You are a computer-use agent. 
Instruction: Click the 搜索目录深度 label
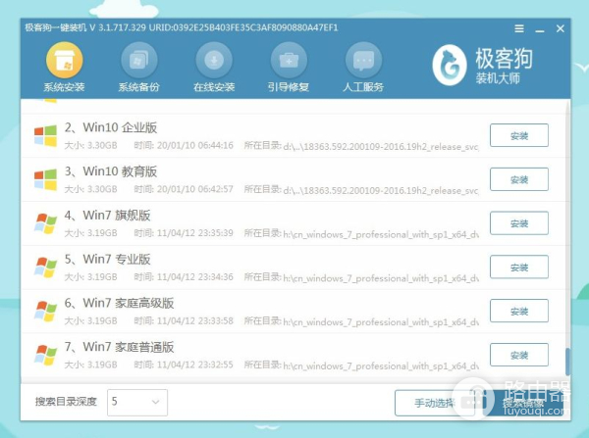click(66, 402)
